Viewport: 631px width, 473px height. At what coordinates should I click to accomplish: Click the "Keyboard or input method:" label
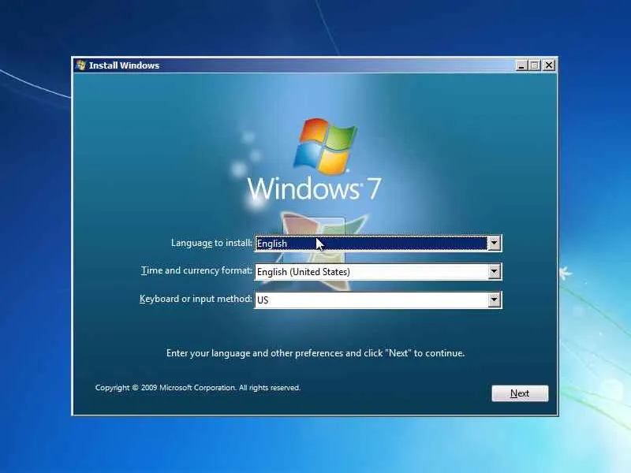click(x=196, y=299)
